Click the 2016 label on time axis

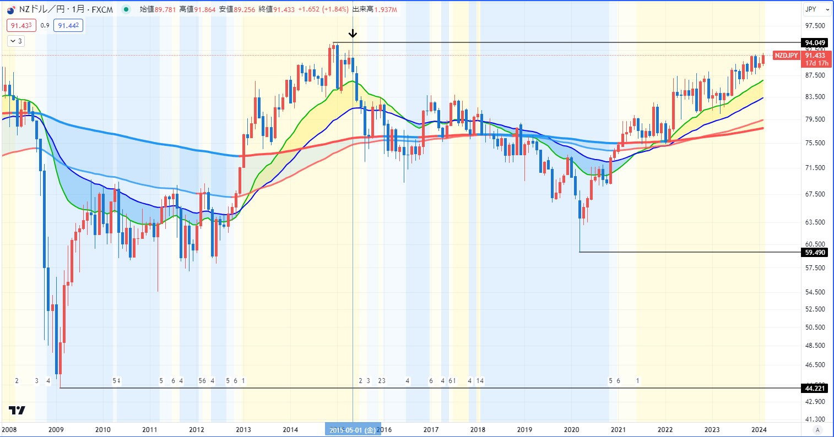pos(384,430)
